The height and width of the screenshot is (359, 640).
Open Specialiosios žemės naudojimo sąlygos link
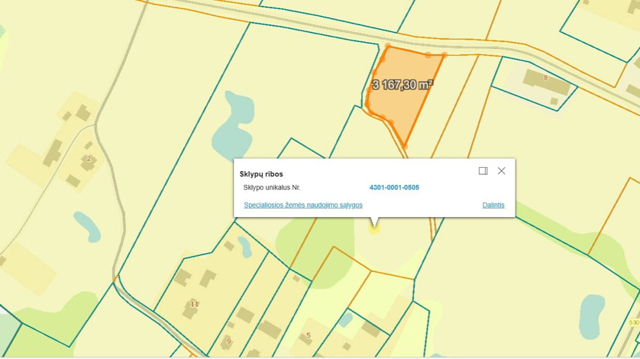pos(303,205)
